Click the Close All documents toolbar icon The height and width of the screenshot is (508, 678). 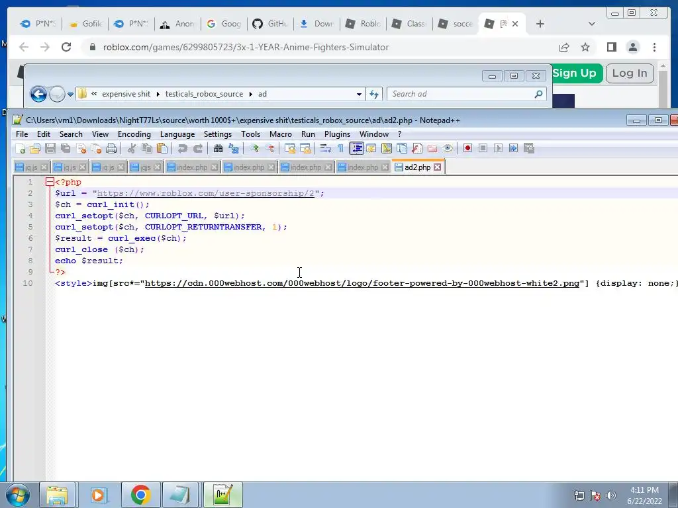pos(96,149)
